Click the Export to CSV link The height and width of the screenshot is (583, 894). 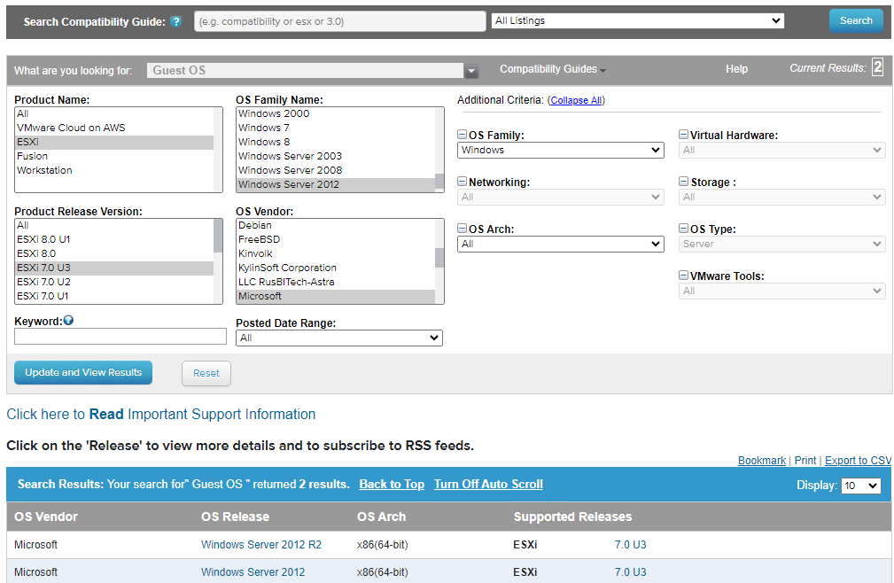[858, 461]
